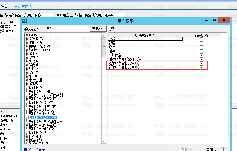Click the 查找(F) button
Viewport: 237px width, 151px height.
click(x=98, y=29)
